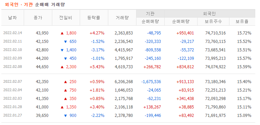The height and width of the screenshot is (125, 260).
Task: Click trading volume 6,206,268
Action: tap(124, 81)
